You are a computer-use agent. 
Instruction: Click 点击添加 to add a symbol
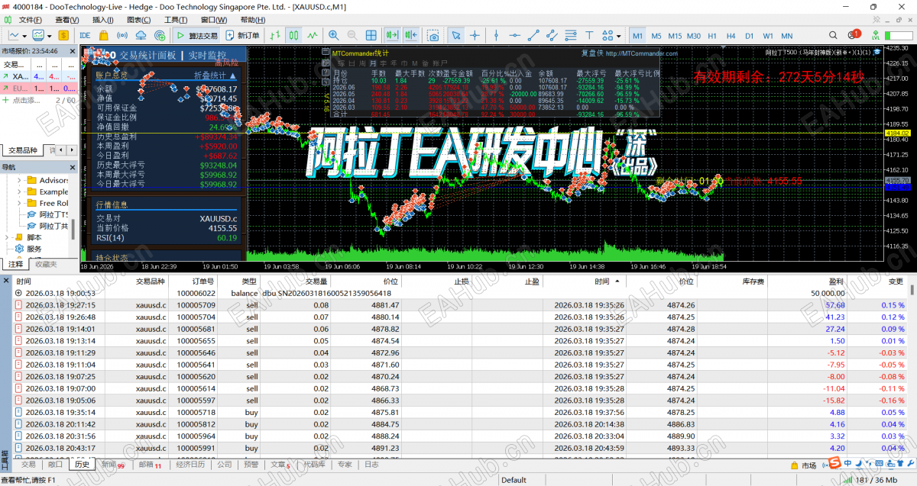pyautogui.click(x=27, y=101)
